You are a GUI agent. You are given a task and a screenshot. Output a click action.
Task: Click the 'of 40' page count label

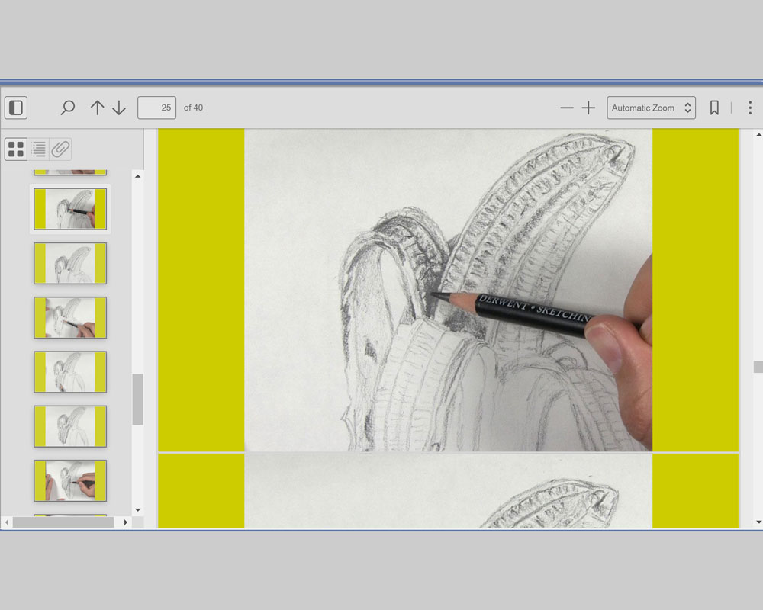[x=193, y=108]
